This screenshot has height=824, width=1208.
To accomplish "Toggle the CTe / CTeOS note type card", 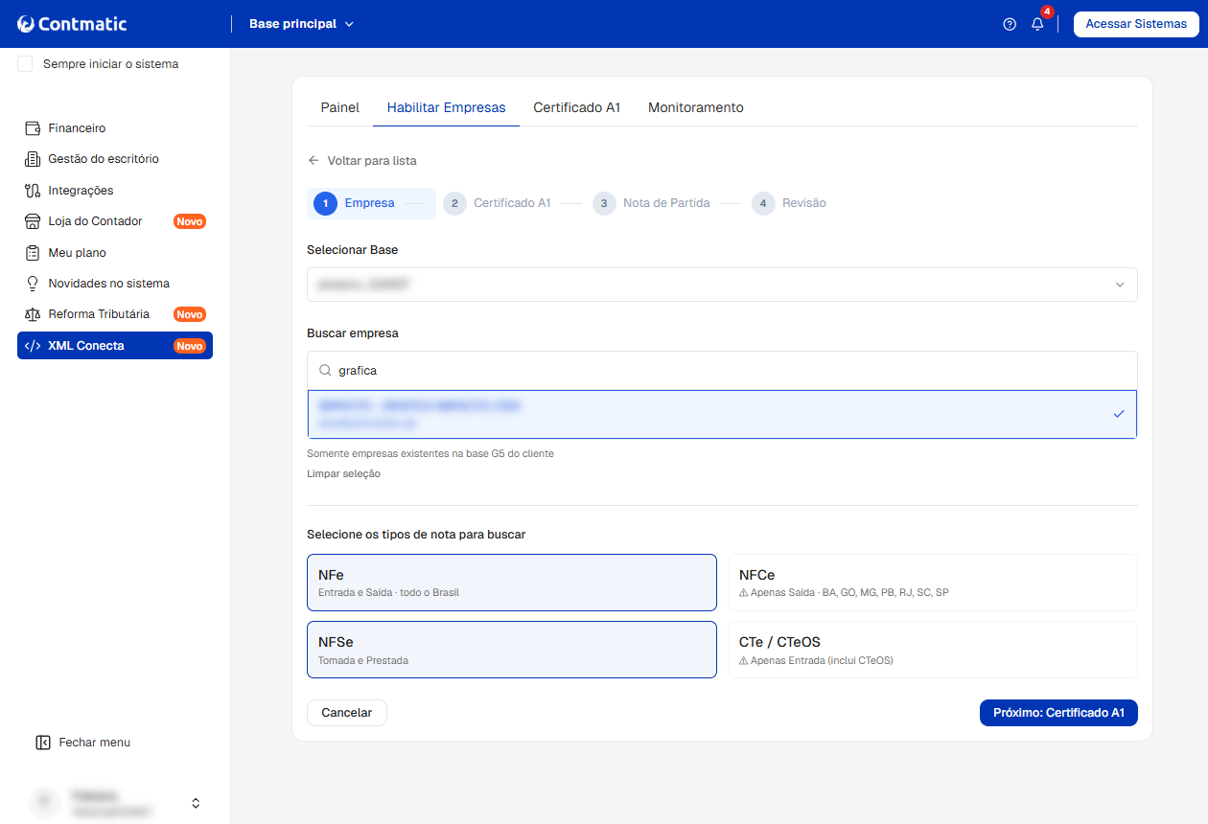I will tap(932, 650).
